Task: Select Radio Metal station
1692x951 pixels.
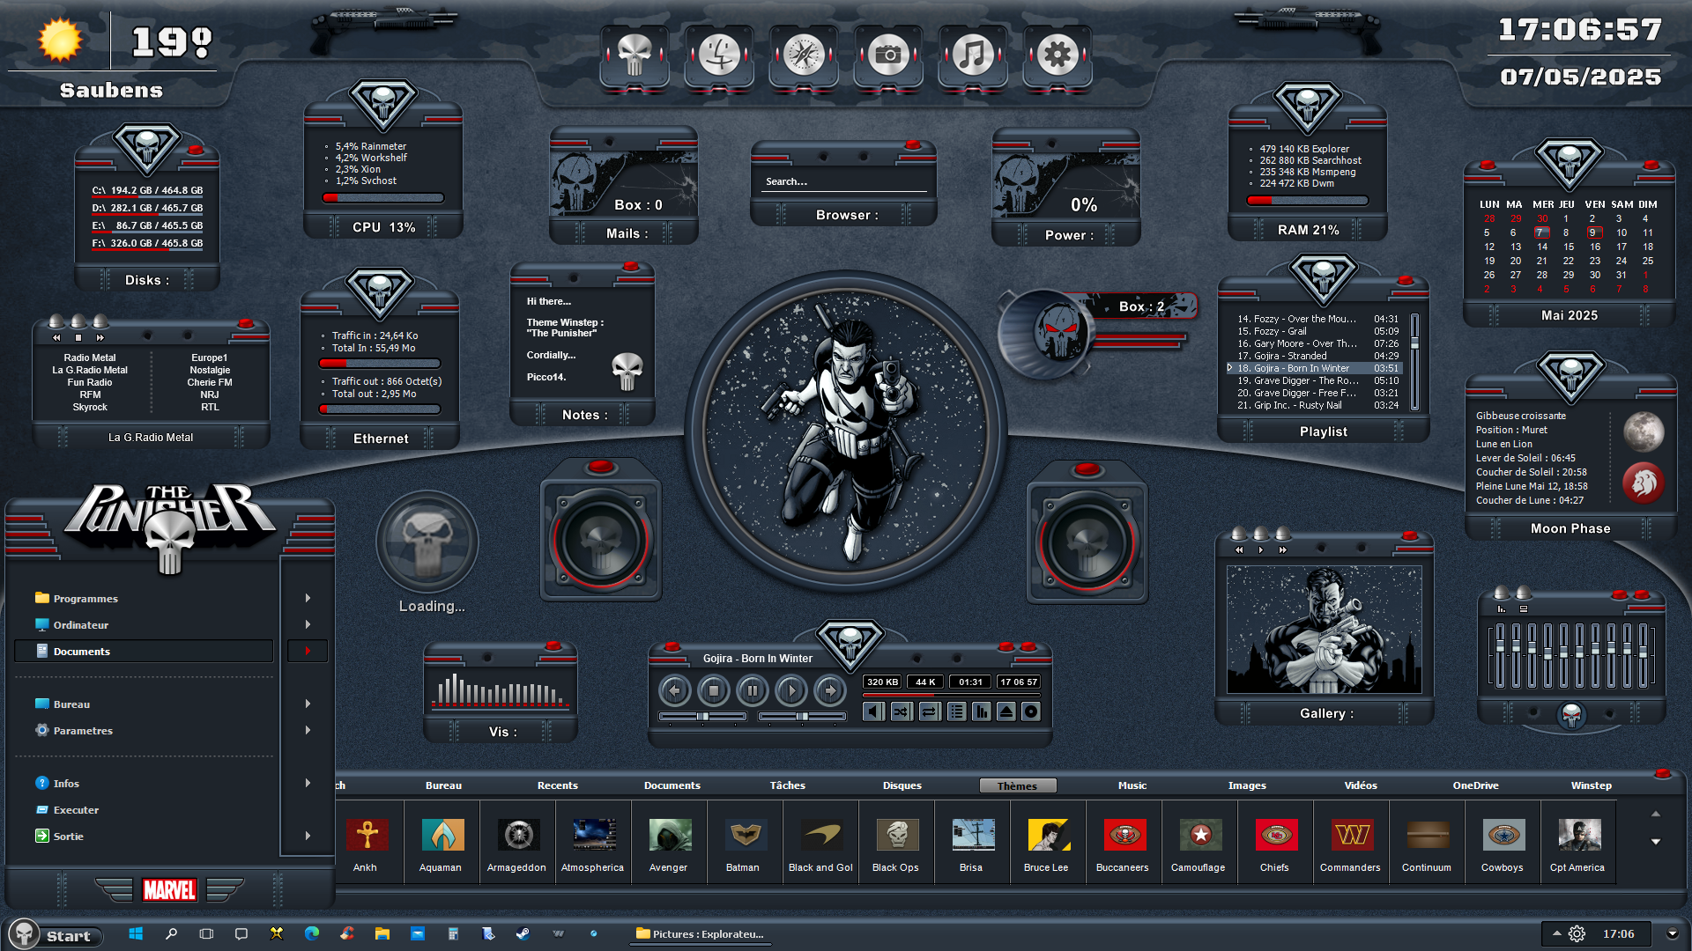Action: [90, 358]
